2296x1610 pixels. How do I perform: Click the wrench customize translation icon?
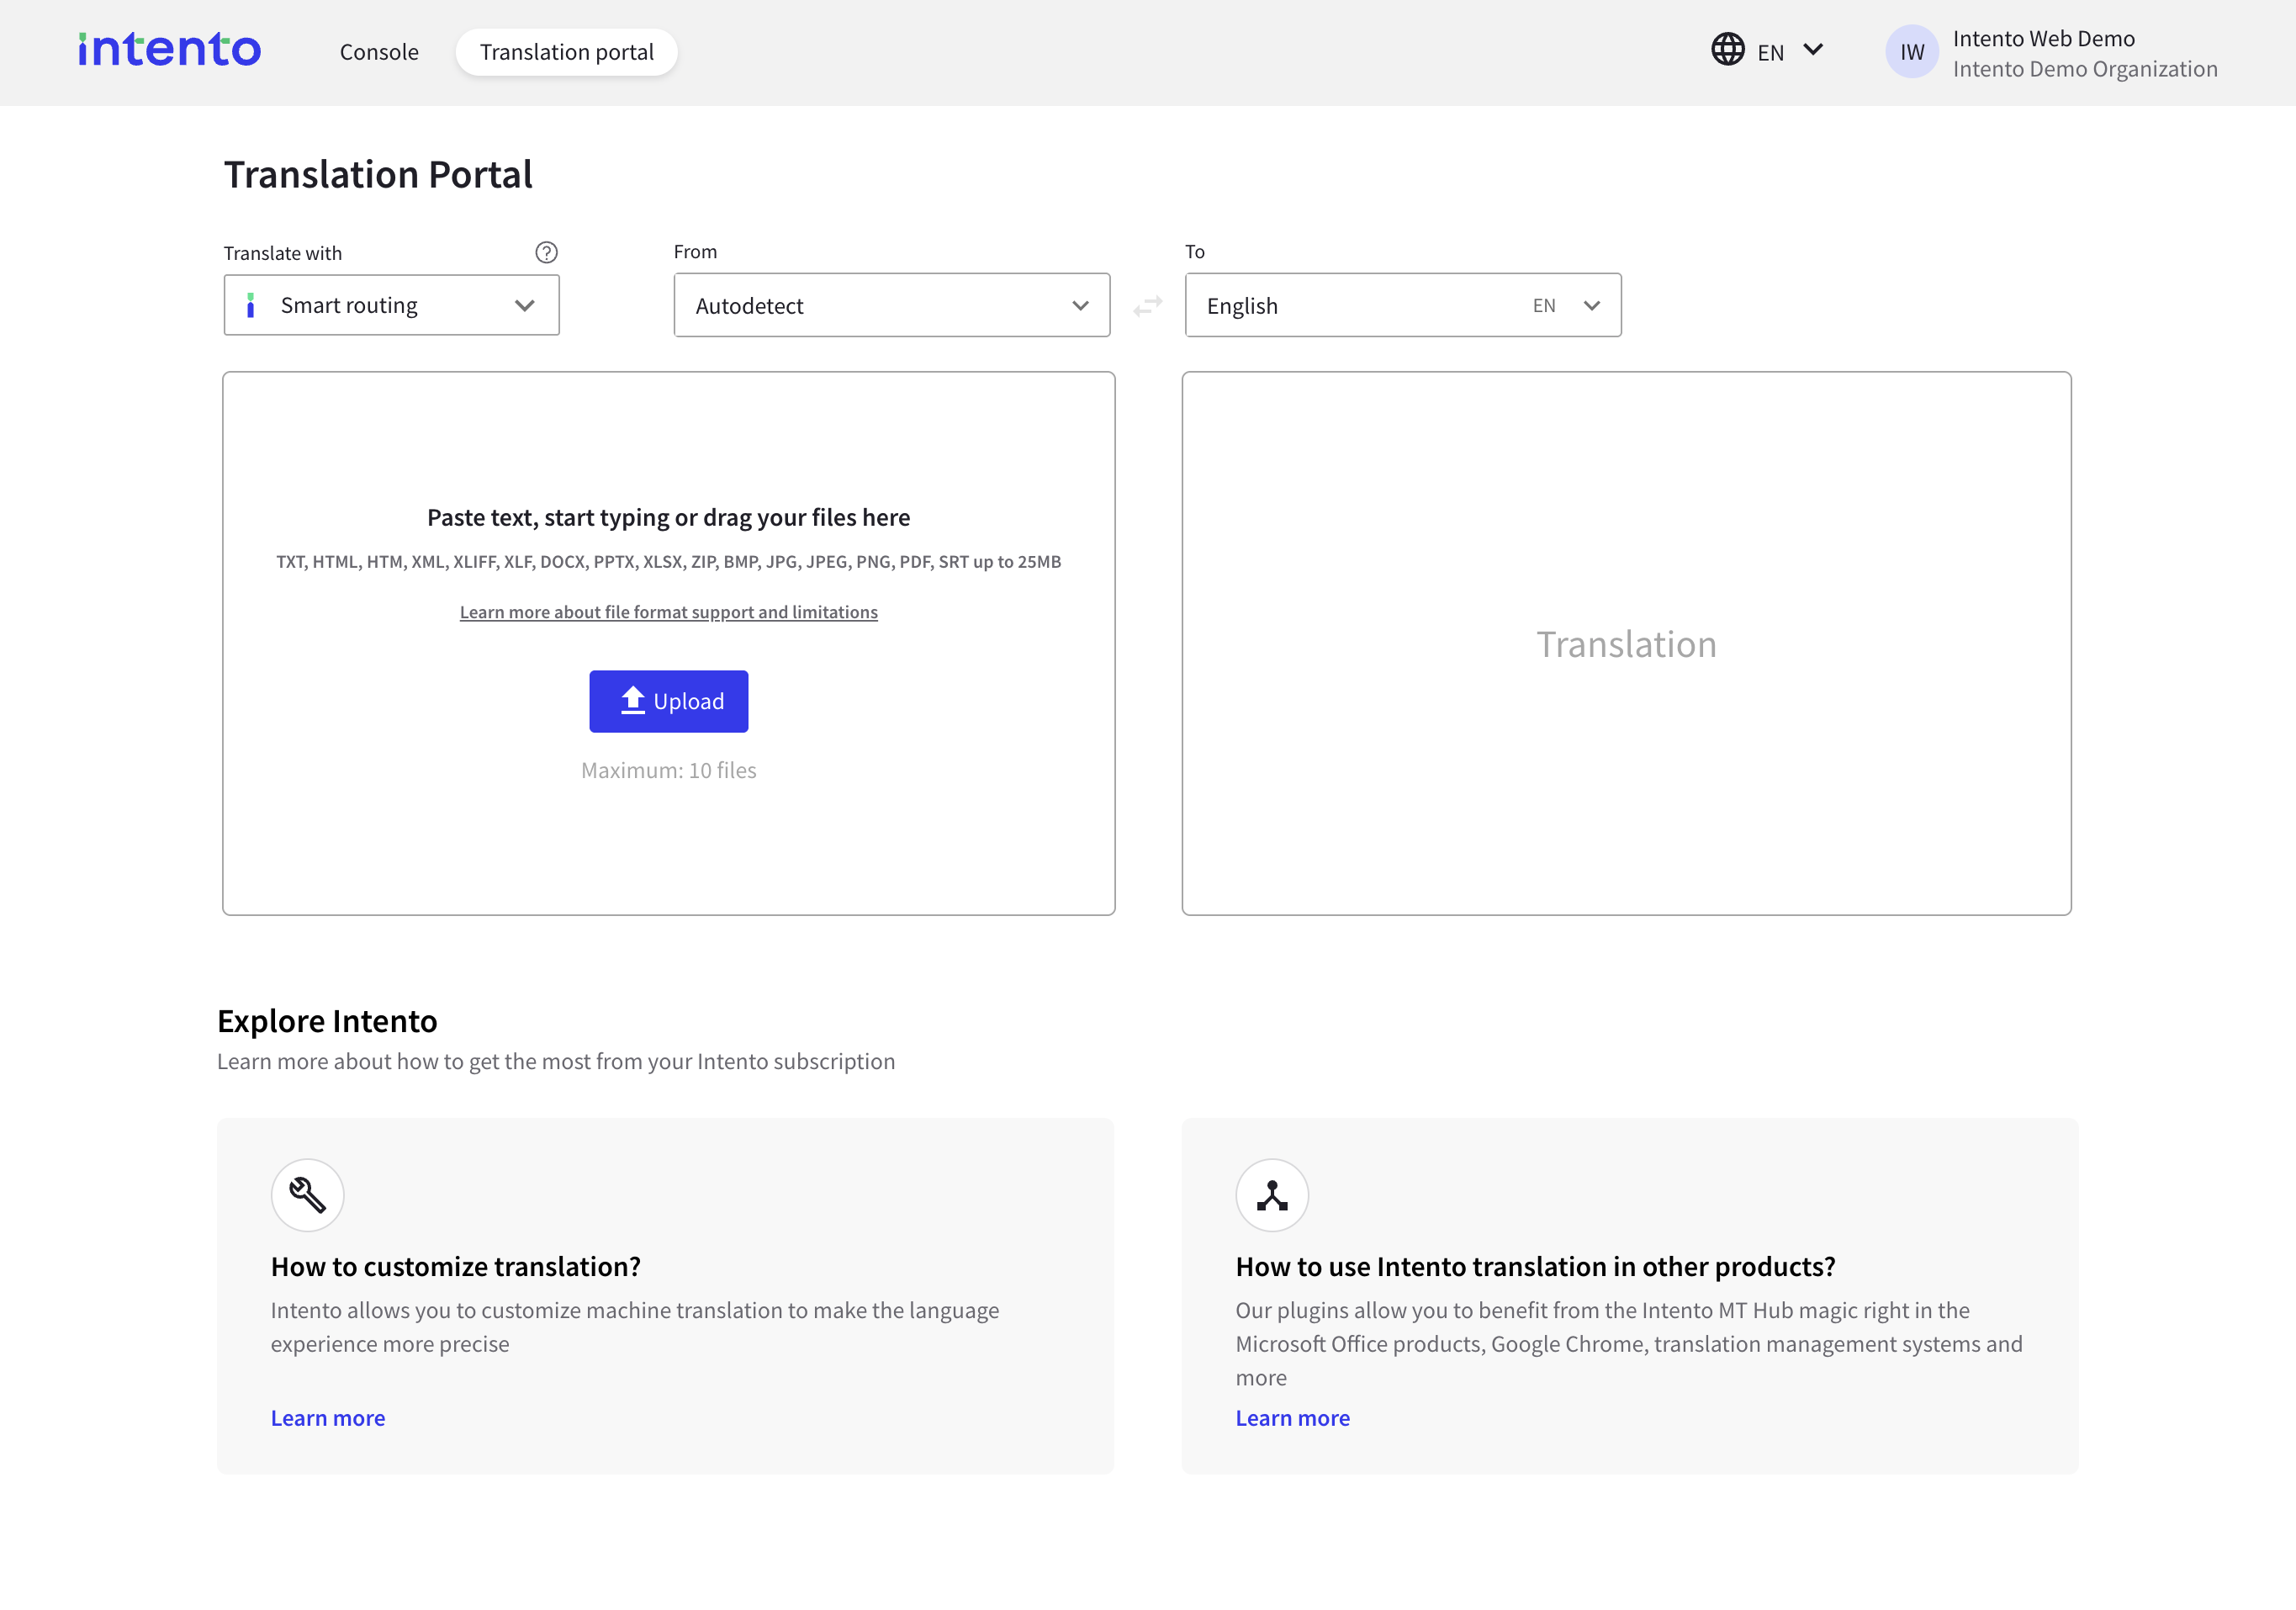tap(307, 1195)
